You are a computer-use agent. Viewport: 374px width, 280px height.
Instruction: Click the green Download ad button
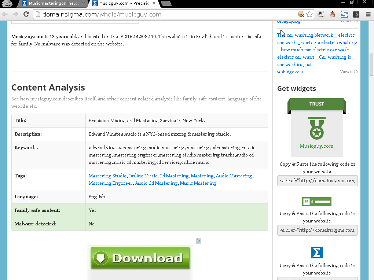click(x=140, y=258)
